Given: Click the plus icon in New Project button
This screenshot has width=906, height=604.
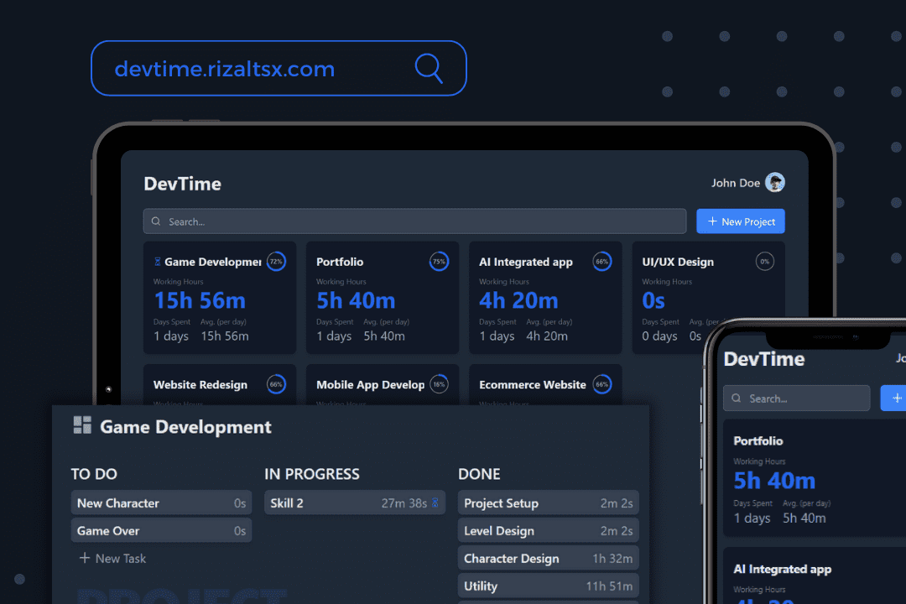Looking at the screenshot, I should coord(712,221).
